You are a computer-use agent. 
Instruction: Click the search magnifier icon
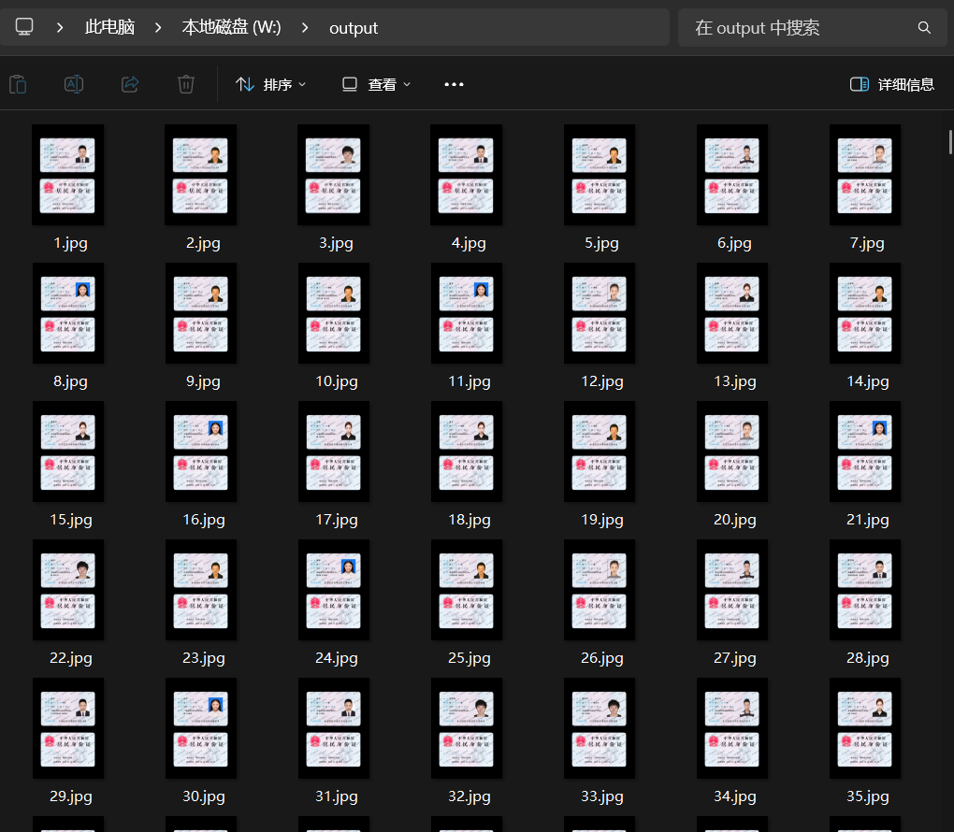[924, 27]
